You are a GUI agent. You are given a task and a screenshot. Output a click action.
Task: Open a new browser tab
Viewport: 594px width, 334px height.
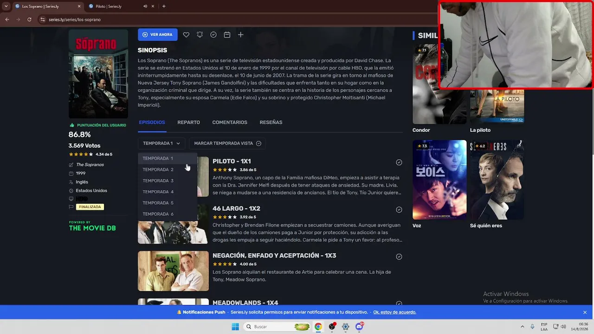point(164,6)
